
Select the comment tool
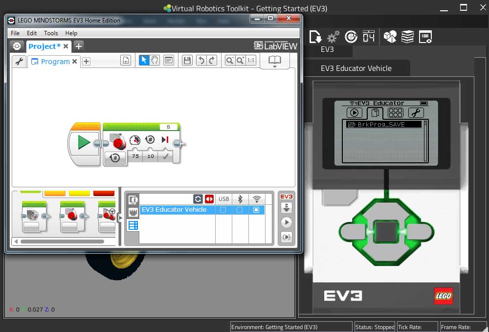pyautogui.click(x=169, y=60)
